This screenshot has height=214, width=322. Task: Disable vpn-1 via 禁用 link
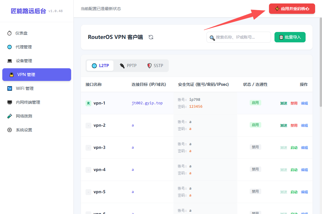click(294, 103)
